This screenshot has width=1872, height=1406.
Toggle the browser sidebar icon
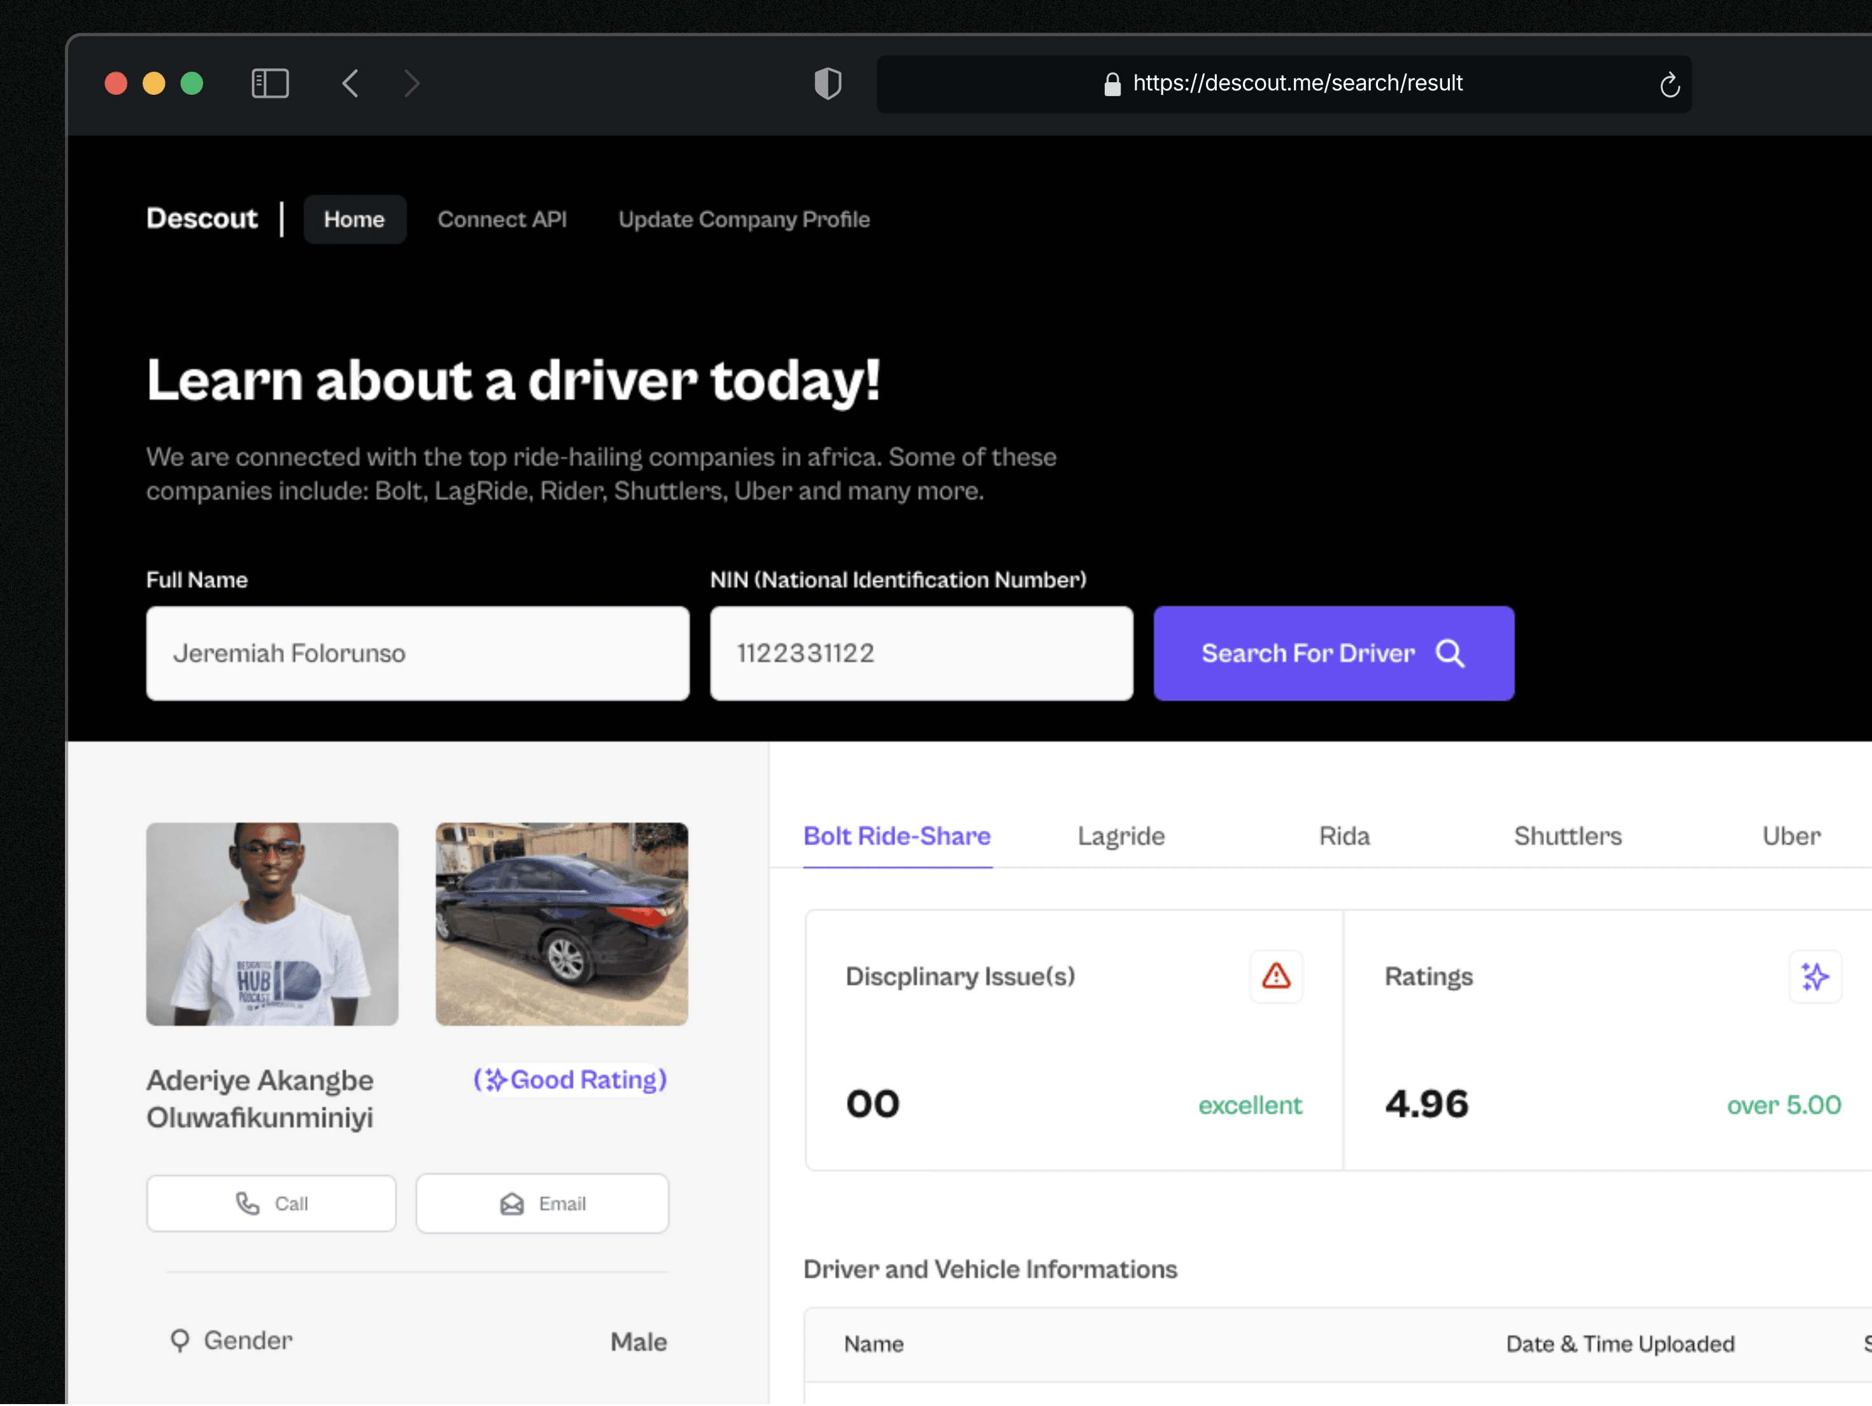click(270, 83)
